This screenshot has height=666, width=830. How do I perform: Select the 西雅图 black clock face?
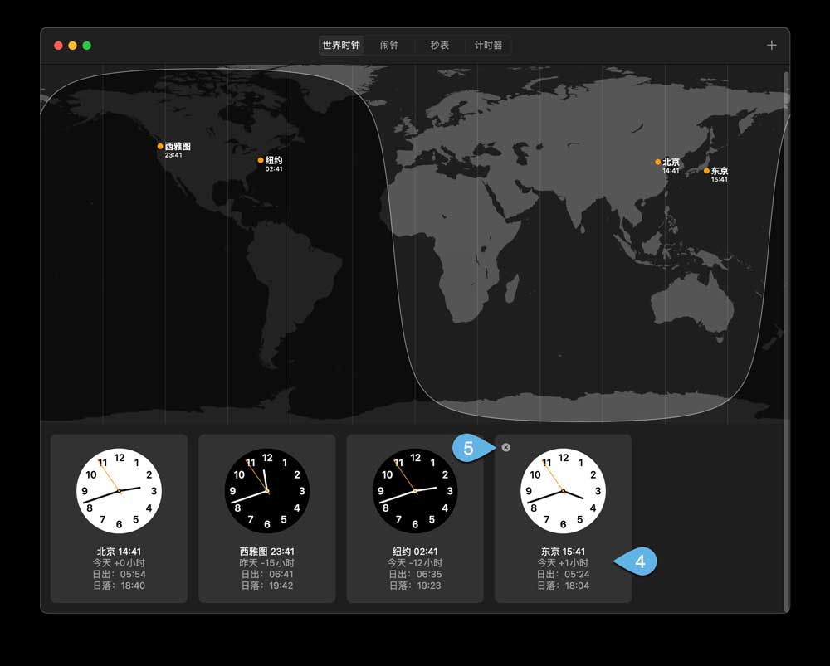(x=267, y=491)
